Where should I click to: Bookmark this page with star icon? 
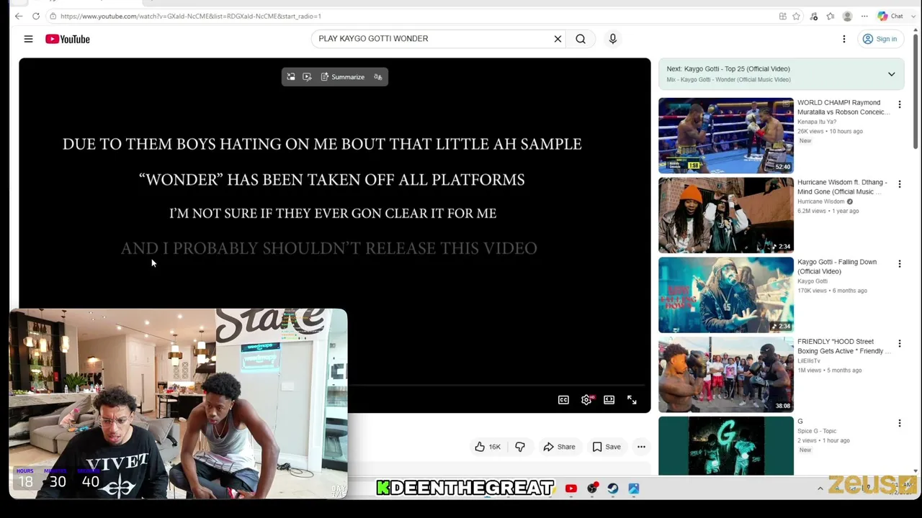tap(796, 16)
